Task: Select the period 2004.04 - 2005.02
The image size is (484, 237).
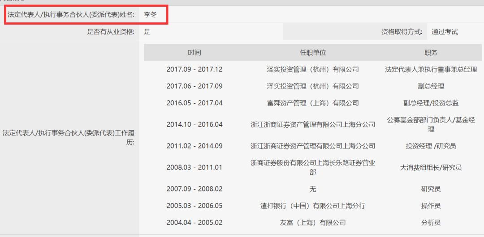Action: point(194,222)
